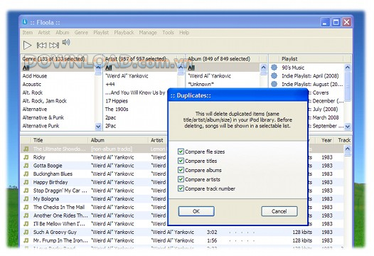
Task: Select the Alternative Punk genre
Action: [x=41, y=126]
